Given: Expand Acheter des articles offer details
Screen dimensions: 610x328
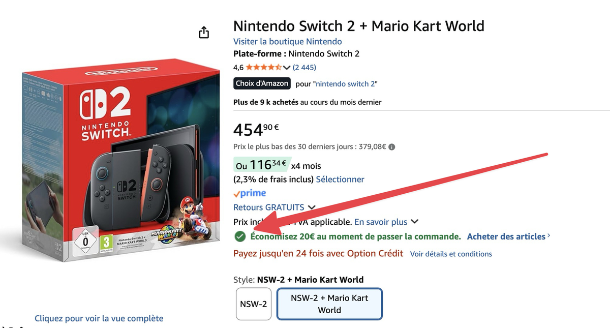Looking at the screenshot, I should [x=507, y=236].
